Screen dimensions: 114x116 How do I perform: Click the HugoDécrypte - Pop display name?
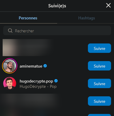[38, 87]
